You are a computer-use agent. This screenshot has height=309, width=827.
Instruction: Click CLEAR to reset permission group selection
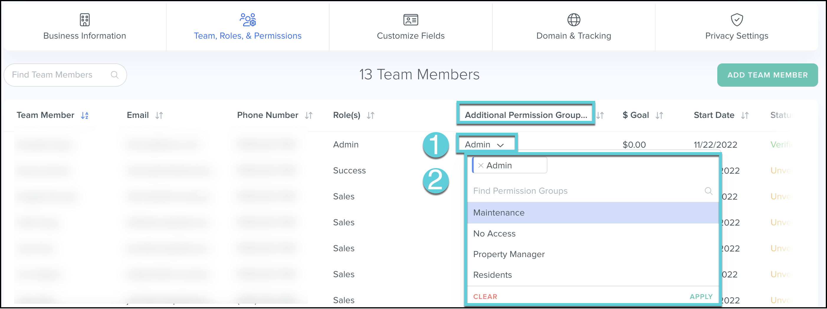[485, 297]
